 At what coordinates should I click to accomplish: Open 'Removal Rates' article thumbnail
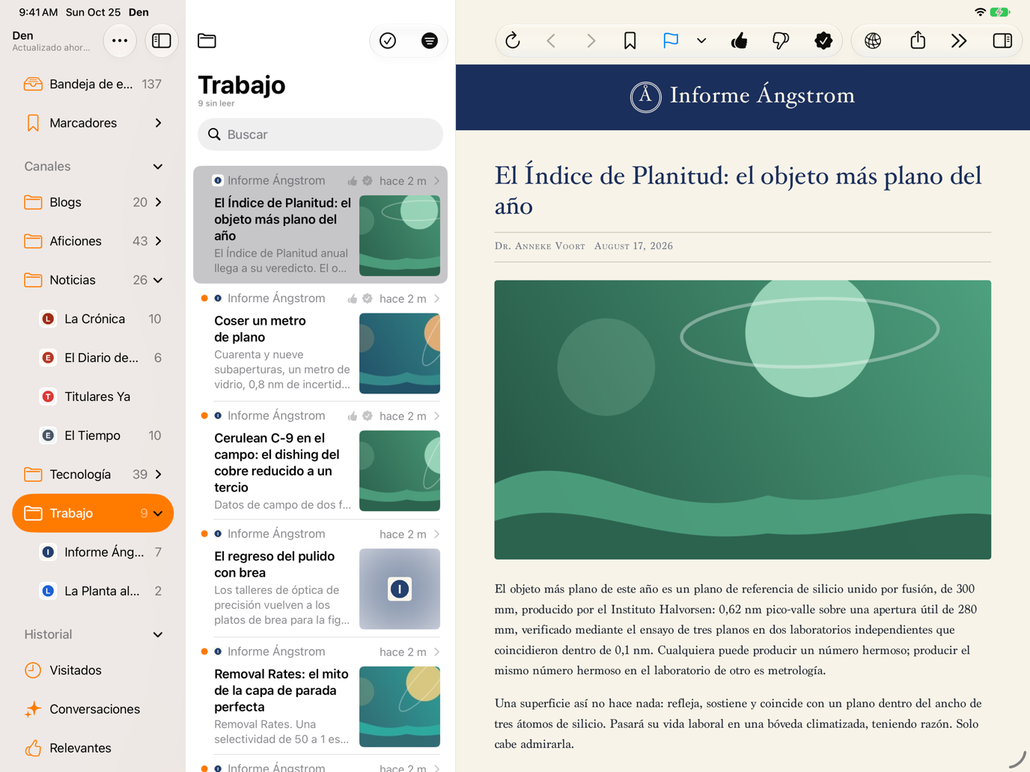pyautogui.click(x=400, y=707)
